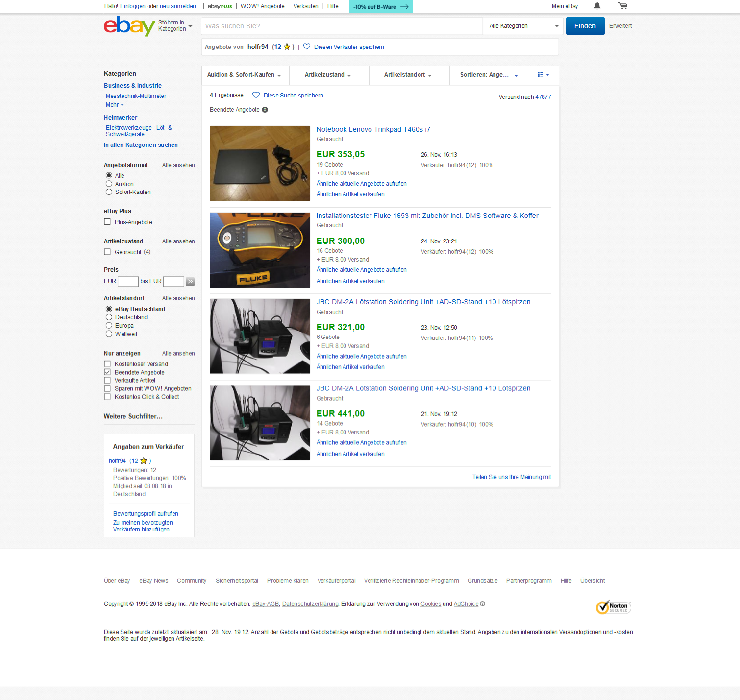Remove the Beendete Angebote filter with X icon
This screenshot has width=740, height=700.
click(x=265, y=110)
